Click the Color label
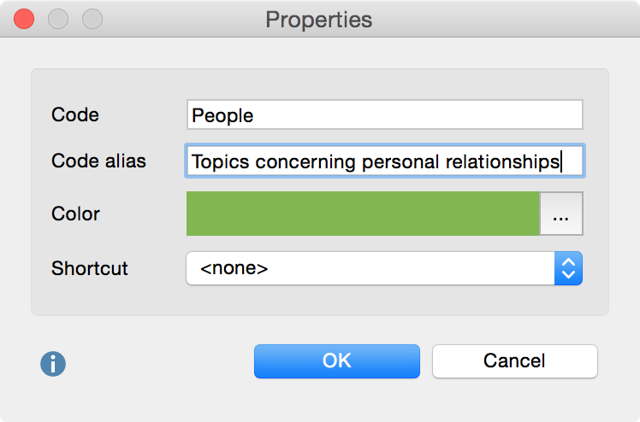The height and width of the screenshot is (422, 640). coord(75,214)
